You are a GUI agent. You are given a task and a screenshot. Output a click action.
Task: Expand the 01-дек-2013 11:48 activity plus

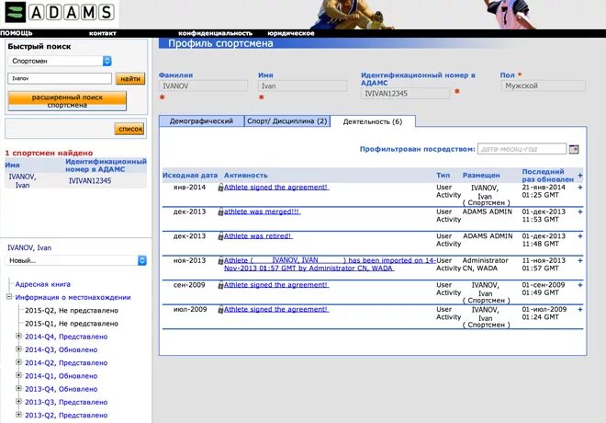coord(579,236)
